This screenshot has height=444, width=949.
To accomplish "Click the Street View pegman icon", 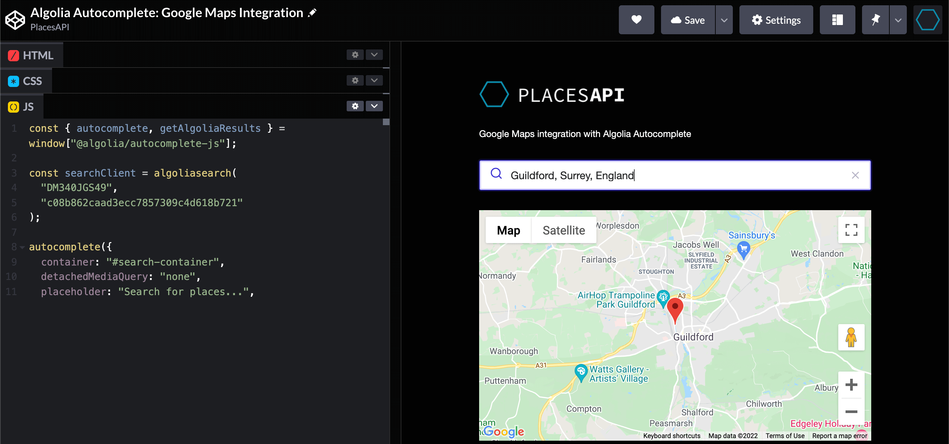I will tap(851, 337).
